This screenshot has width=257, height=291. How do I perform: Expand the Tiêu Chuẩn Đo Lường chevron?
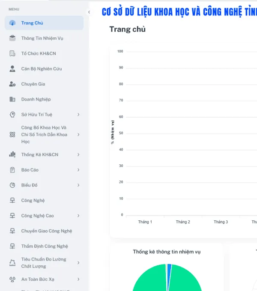pyautogui.click(x=78, y=263)
